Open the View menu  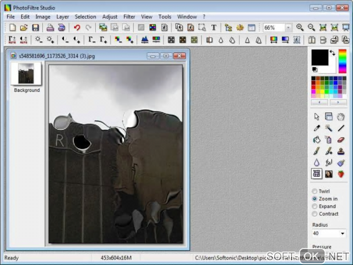point(146,17)
